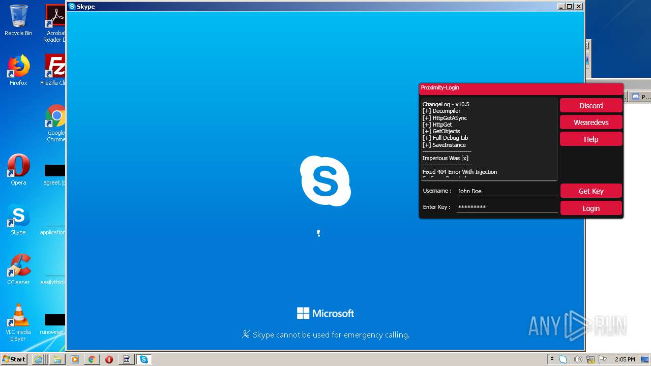651x366 pixels.
Task: Open Help in Proximity-Login
Action: coord(591,139)
